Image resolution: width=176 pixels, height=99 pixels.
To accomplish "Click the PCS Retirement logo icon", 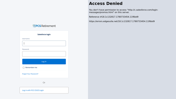I will click(34, 26).
